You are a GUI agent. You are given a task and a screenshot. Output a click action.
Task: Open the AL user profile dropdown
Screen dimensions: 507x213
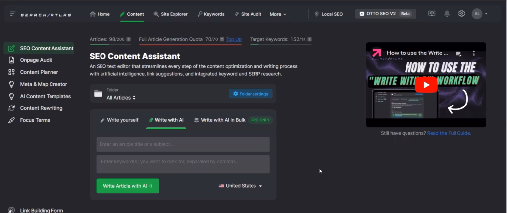tap(480, 14)
